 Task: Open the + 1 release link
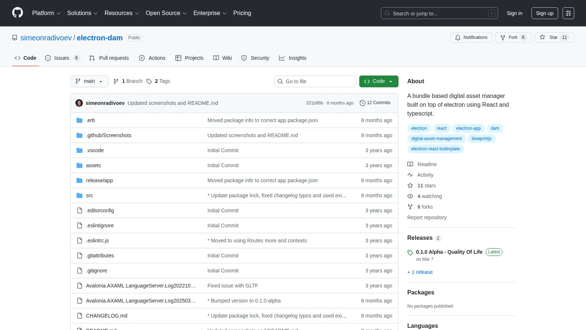pyautogui.click(x=420, y=272)
